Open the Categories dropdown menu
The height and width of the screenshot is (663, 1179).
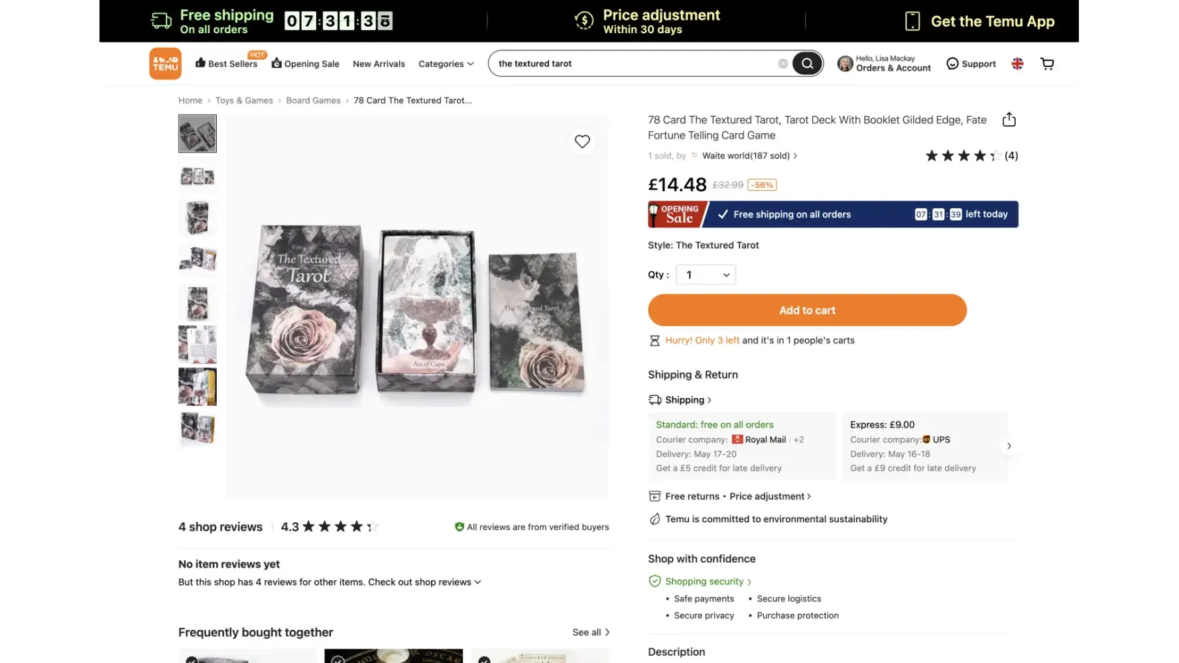(x=446, y=64)
